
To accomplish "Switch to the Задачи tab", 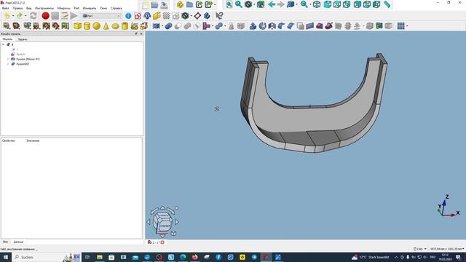I will click(23, 39).
